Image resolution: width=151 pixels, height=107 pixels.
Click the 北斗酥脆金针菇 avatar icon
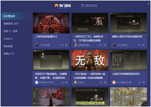tap(114, 82)
